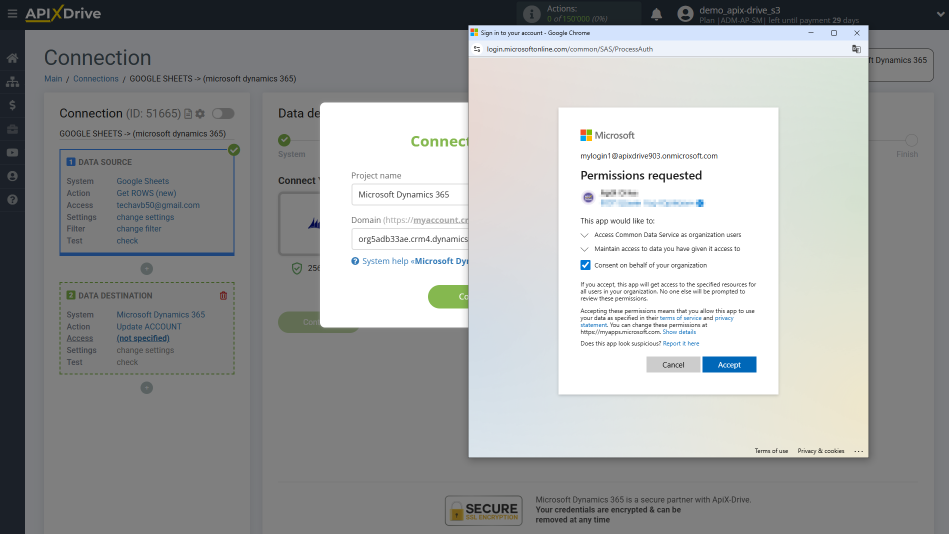
Task: Open help question mark in sidebar
Action: [12, 199]
